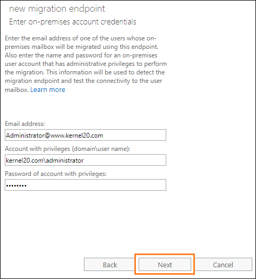Image resolution: width=256 pixels, height=279 pixels.
Task: Click the 'new migration endpoint' title
Action: coord(57,9)
